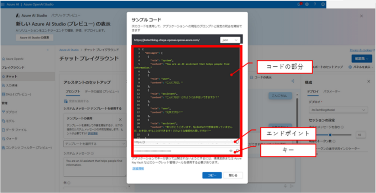Open the app launcher grid icon
The height and width of the screenshot is (193, 376).
(x=3, y=4)
